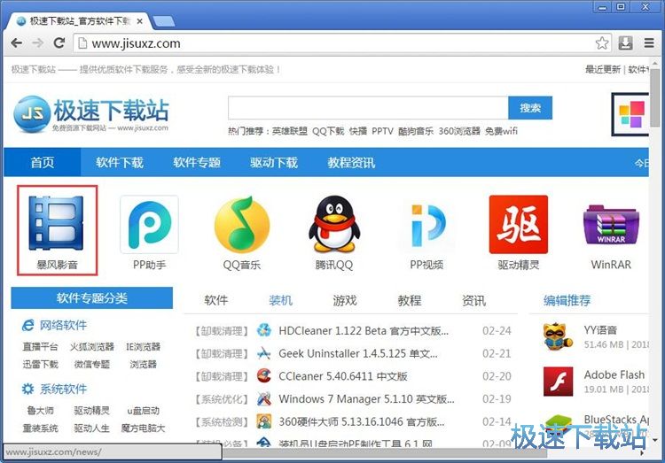The height and width of the screenshot is (463, 665).
Task: Click the u盘启动 category link
Action: coord(144,411)
